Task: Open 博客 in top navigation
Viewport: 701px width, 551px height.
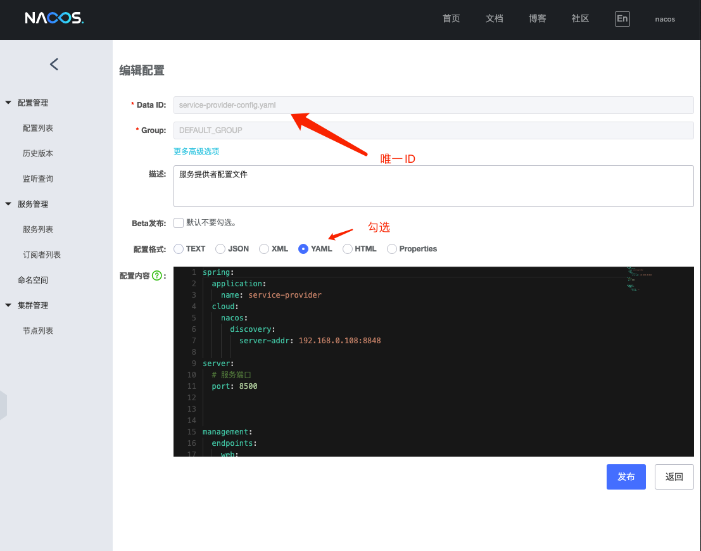Action: pos(537,19)
